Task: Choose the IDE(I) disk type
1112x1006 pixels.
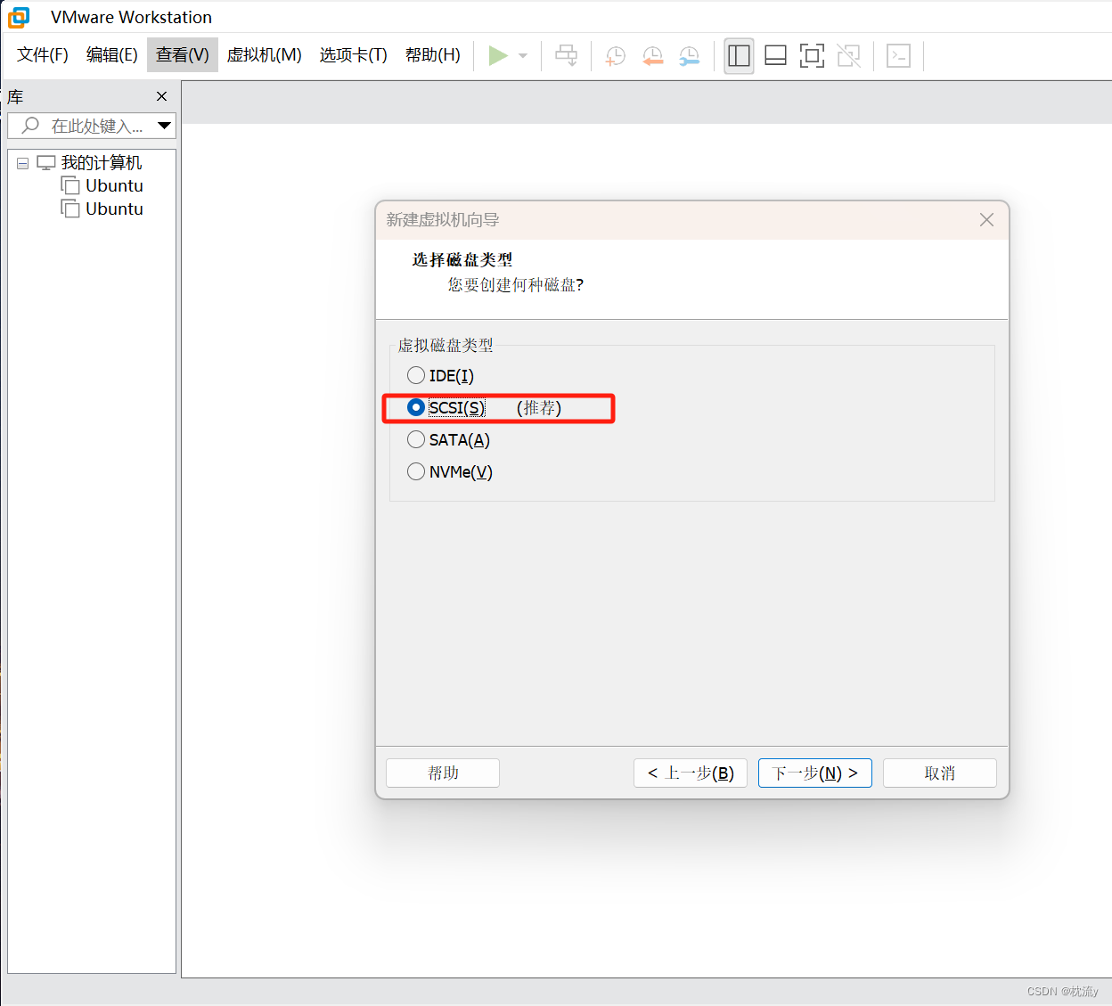Action: (x=441, y=375)
